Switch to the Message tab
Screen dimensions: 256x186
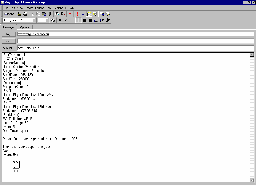(x=9, y=27)
